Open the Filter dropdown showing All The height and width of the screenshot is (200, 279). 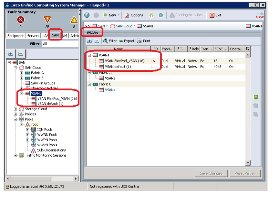point(60,44)
